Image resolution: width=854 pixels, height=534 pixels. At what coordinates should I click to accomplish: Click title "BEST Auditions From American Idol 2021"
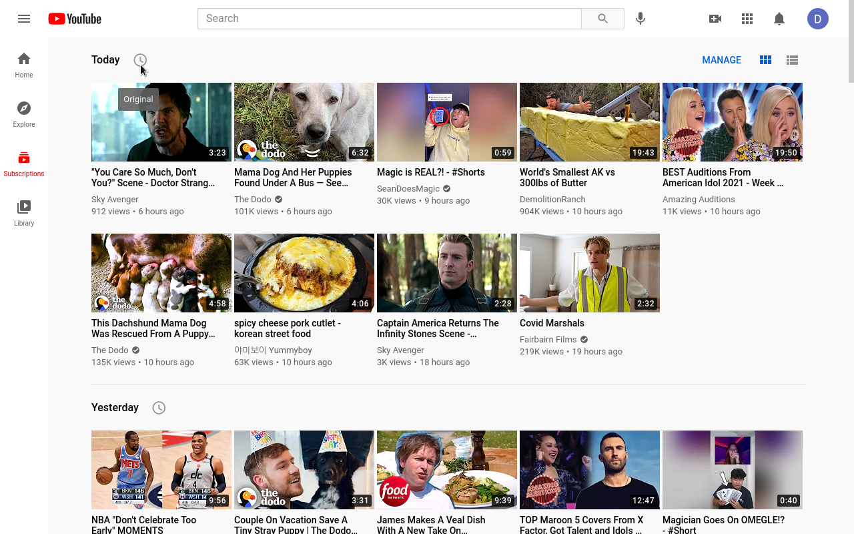tap(723, 178)
